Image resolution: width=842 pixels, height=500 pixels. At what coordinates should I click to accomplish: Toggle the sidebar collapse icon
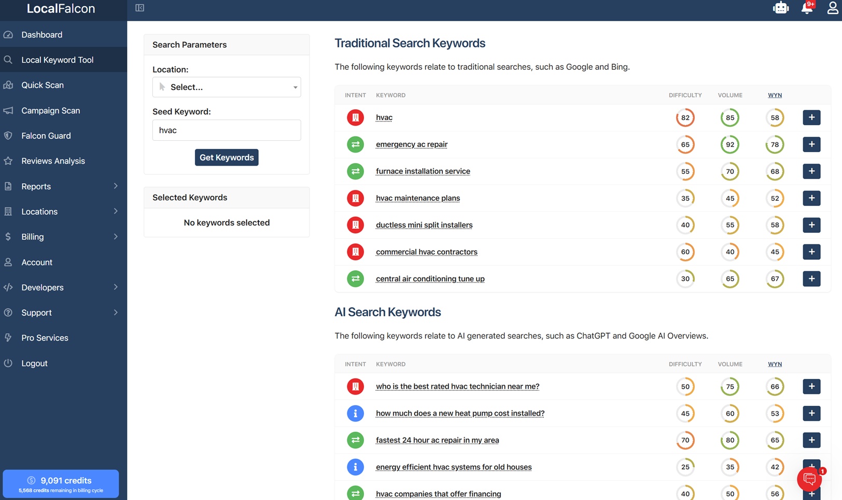point(139,8)
